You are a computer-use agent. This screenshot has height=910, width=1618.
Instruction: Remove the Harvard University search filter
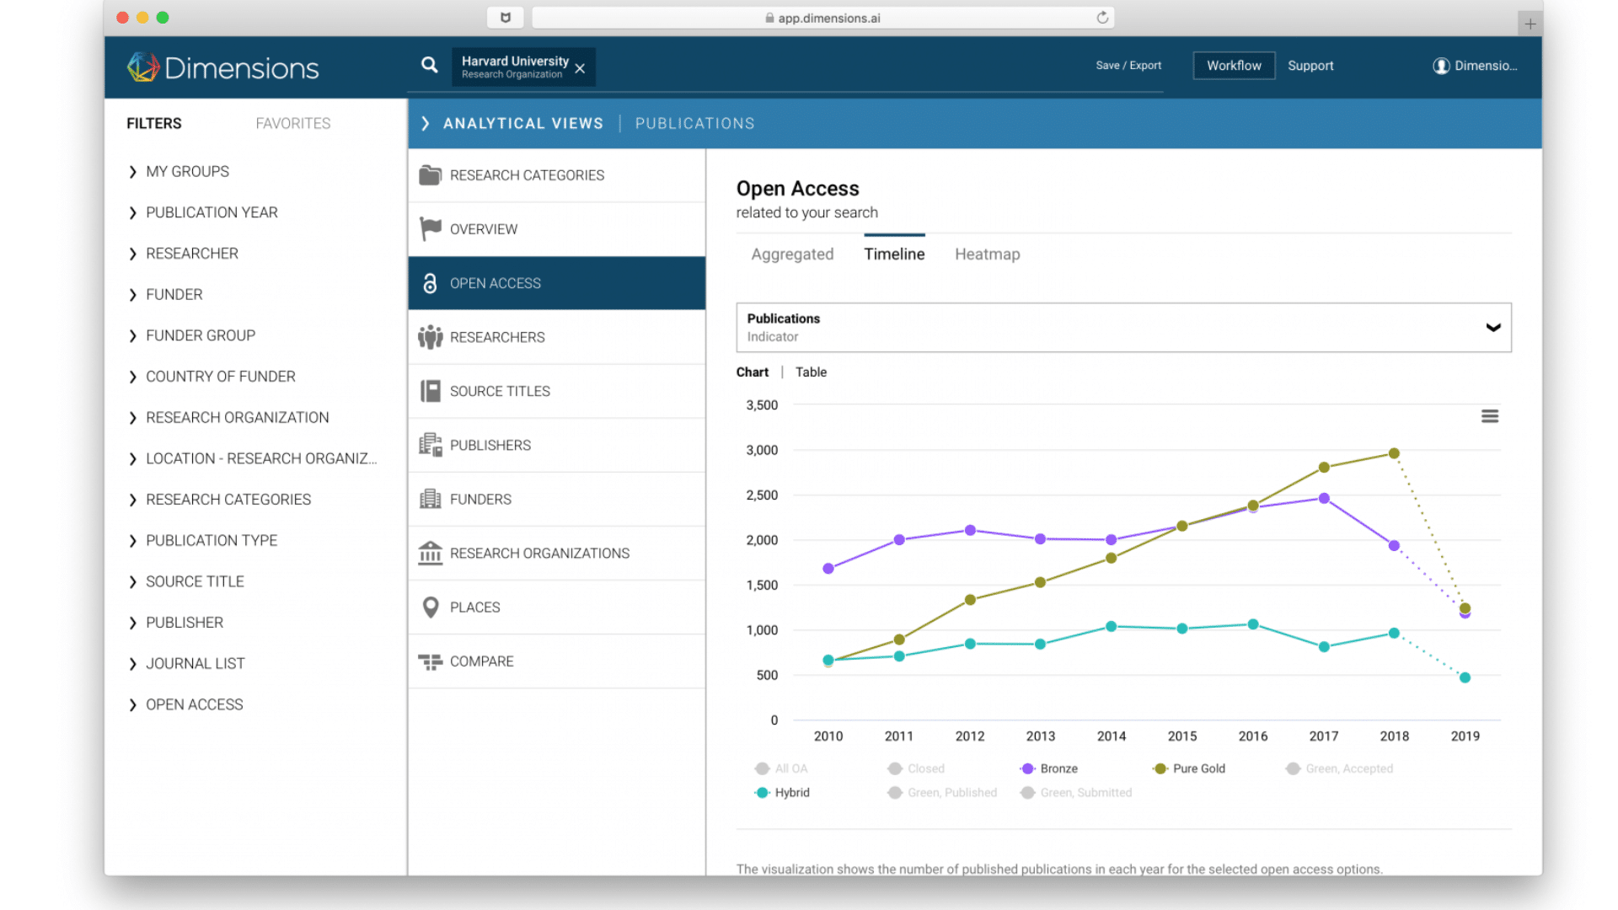pos(580,69)
